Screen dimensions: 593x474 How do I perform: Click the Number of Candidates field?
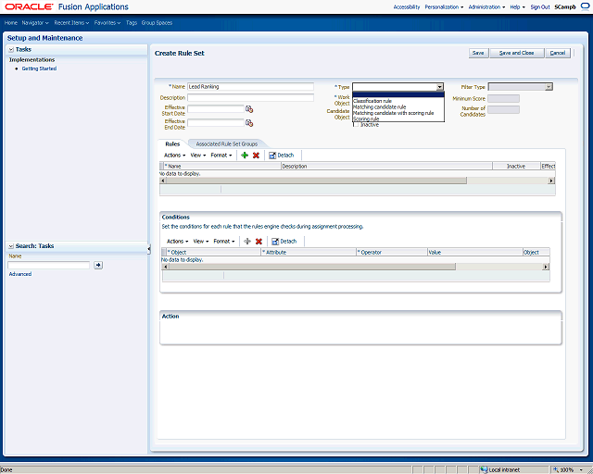tap(503, 110)
